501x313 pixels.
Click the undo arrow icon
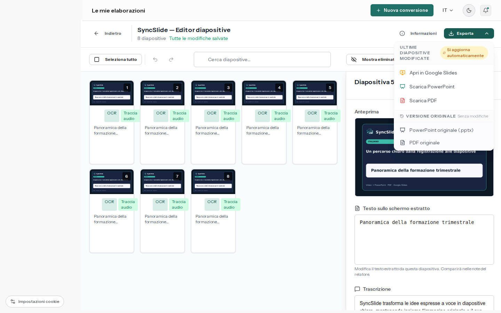point(155,59)
